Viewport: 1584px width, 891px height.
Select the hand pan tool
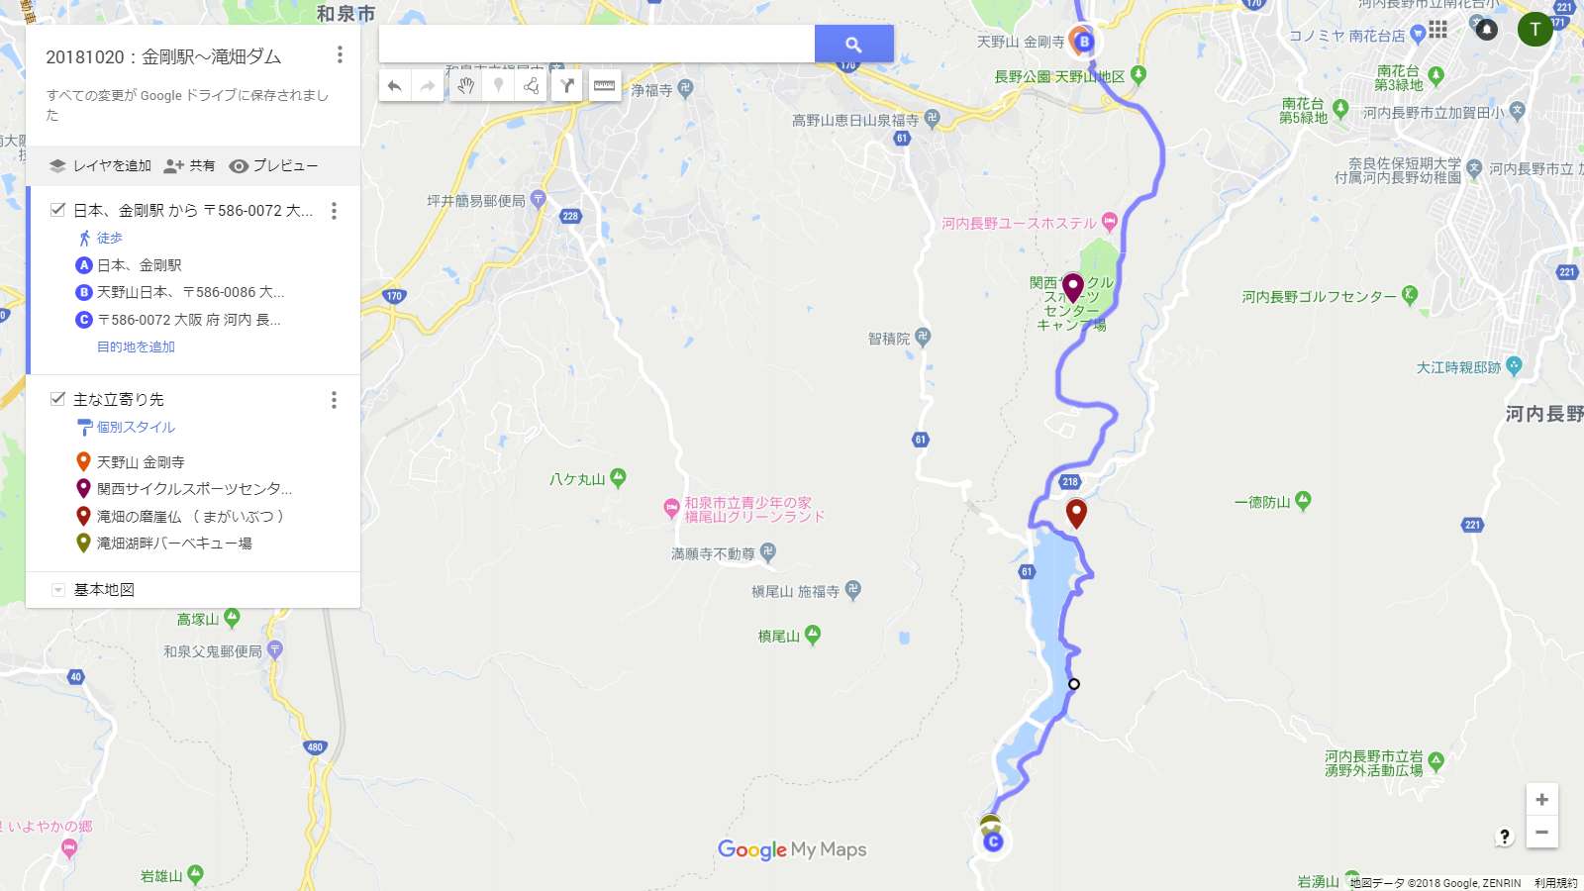pyautogui.click(x=465, y=86)
